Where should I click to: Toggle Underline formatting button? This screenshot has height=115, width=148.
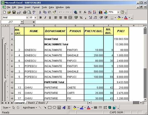(x=50, y=18)
